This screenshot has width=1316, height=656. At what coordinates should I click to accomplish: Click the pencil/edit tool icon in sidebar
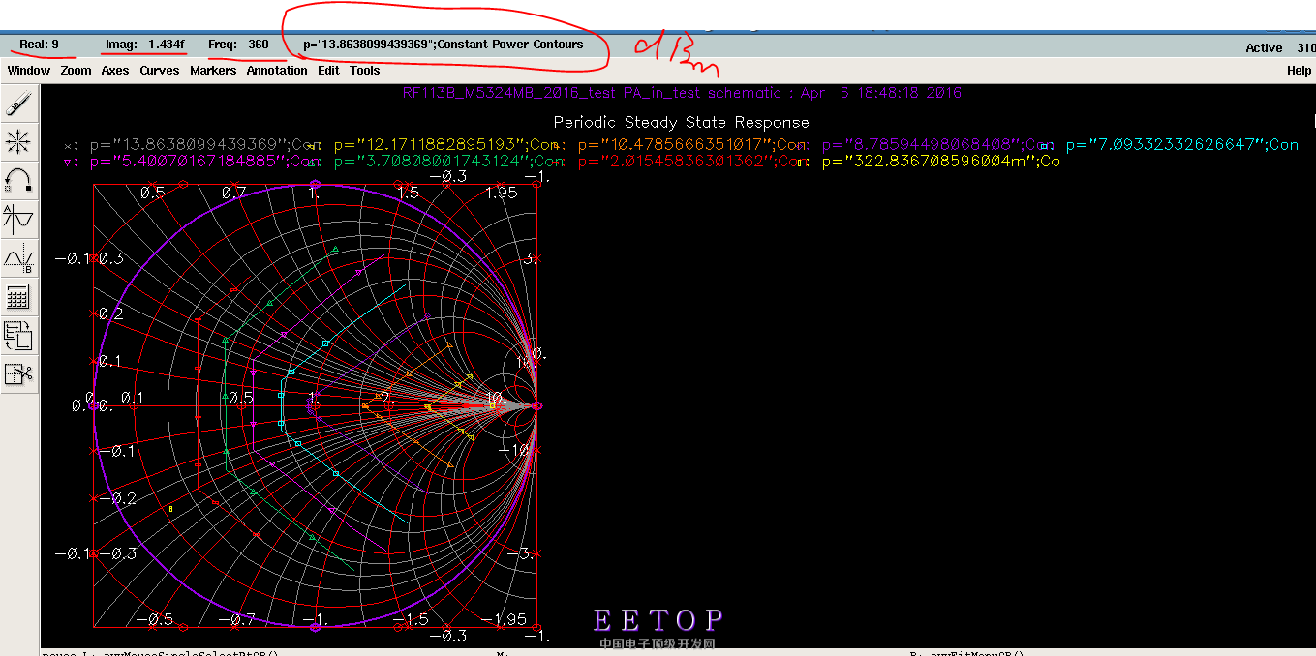click(18, 104)
